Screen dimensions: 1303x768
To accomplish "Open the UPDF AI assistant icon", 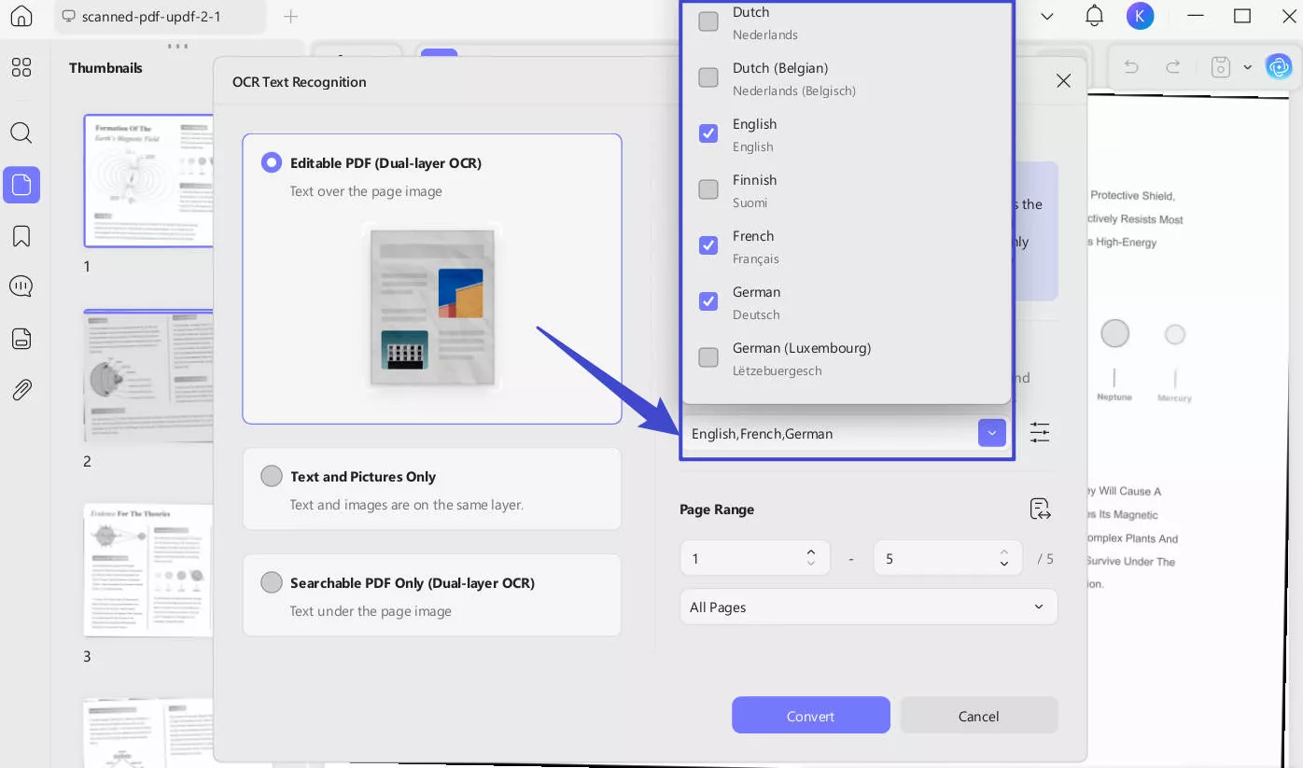I will [1278, 66].
